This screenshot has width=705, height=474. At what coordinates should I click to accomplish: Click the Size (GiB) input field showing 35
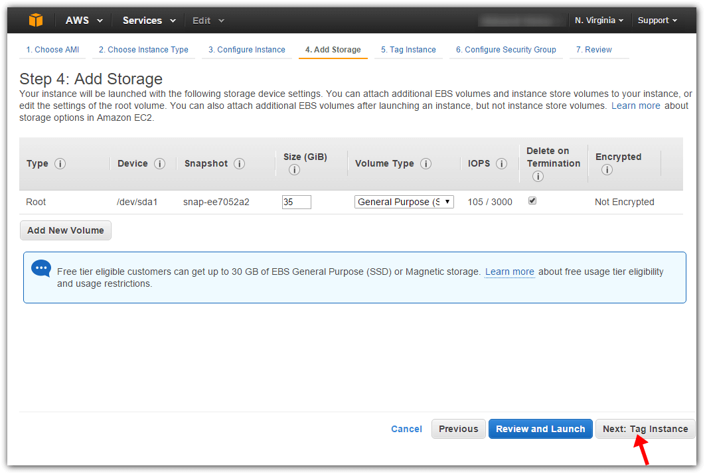[x=296, y=202]
